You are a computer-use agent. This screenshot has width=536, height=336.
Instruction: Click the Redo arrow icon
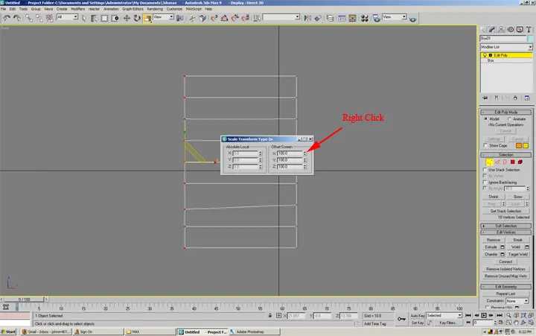click(x=16, y=18)
